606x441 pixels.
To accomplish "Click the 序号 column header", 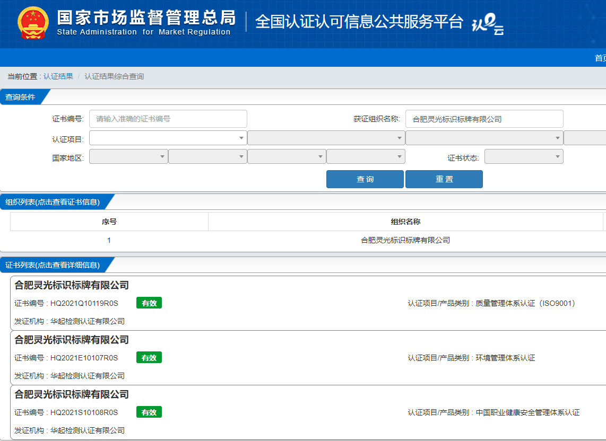I will [x=109, y=222].
